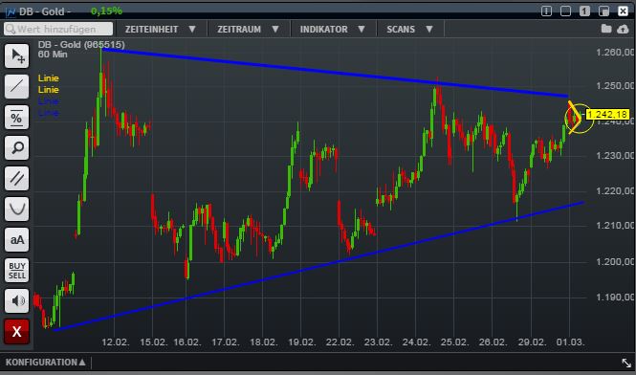
Task: Select the crosshair cursor tool
Action: 16,56
